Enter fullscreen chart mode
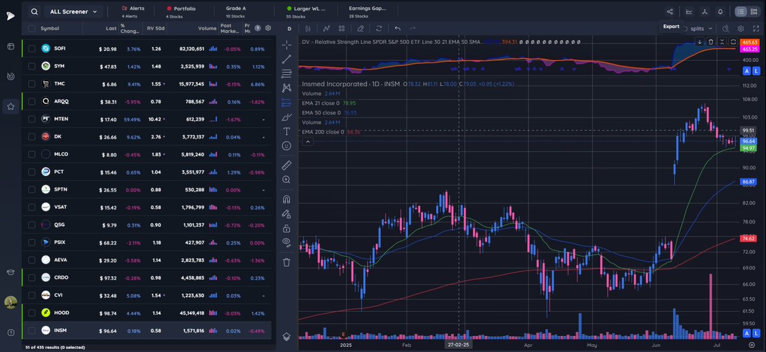This screenshot has height=352, width=766. (755, 28)
